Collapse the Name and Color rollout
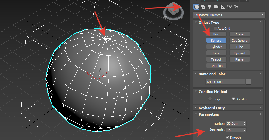269x140 pixels. 196,74
